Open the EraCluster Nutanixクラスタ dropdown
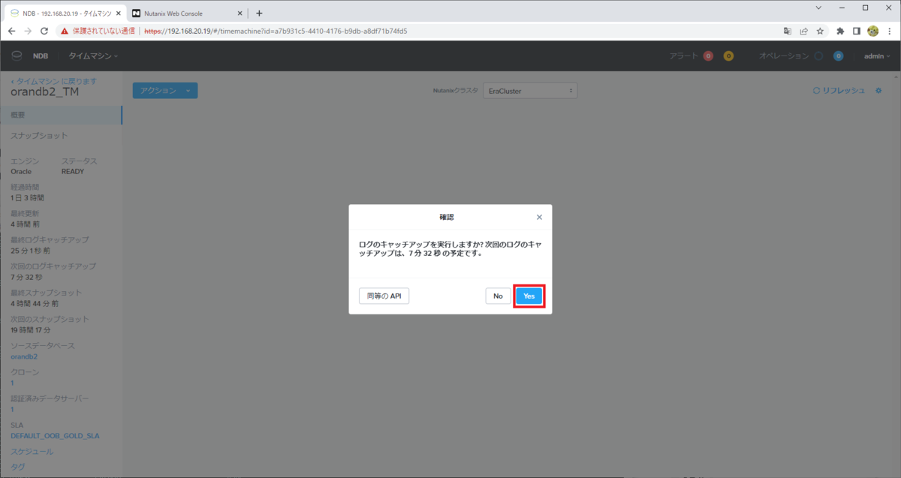This screenshot has height=478, width=901. click(530, 90)
